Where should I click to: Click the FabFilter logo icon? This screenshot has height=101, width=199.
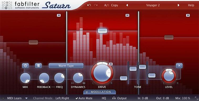pyautogui.click(x=7, y=5)
